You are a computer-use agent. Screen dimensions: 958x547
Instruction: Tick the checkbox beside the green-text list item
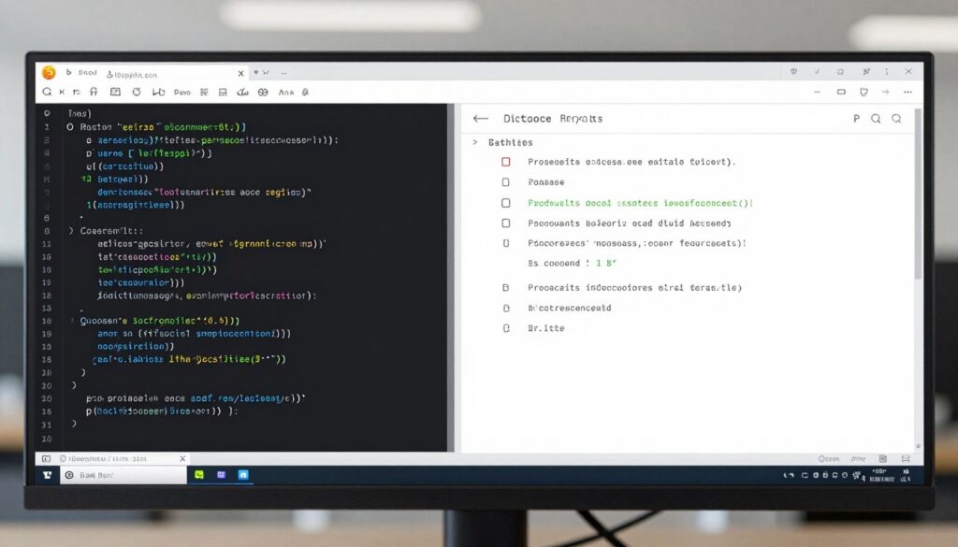(506, 203)
